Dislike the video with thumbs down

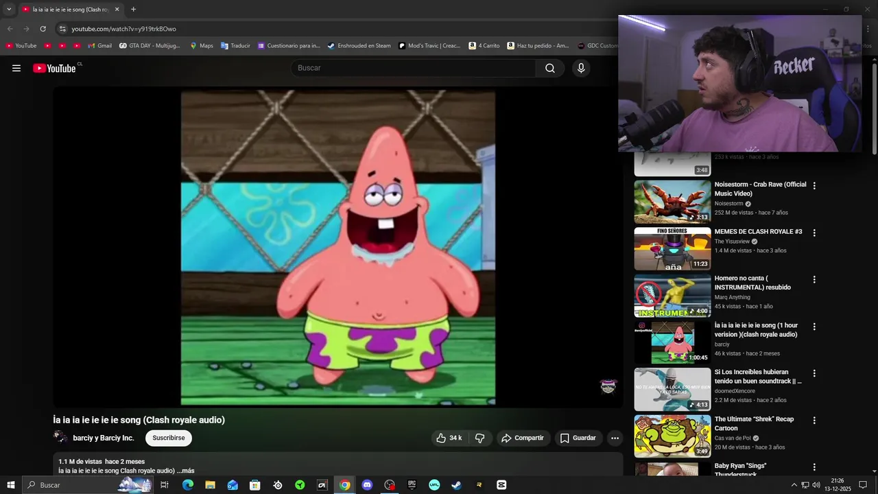(x=479, y=438)
